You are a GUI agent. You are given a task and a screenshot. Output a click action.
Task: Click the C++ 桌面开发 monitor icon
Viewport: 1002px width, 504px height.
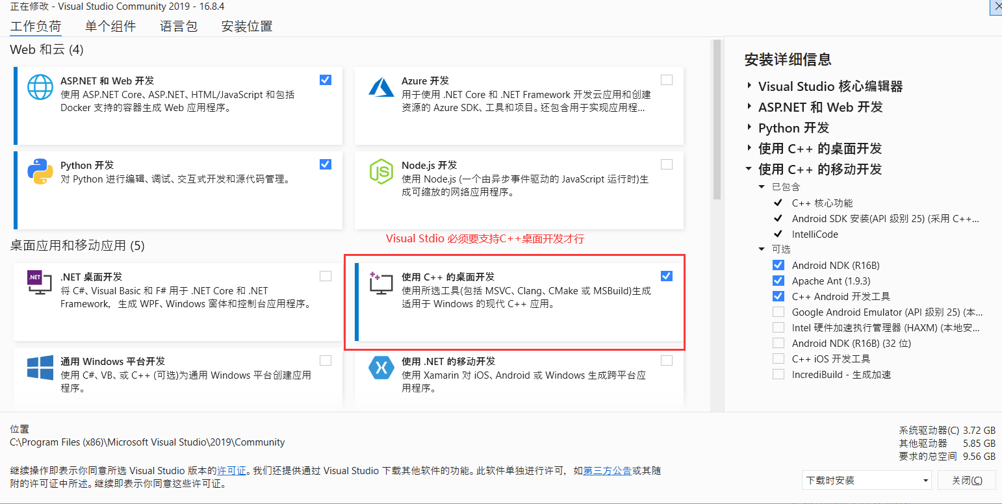(381, 283)
